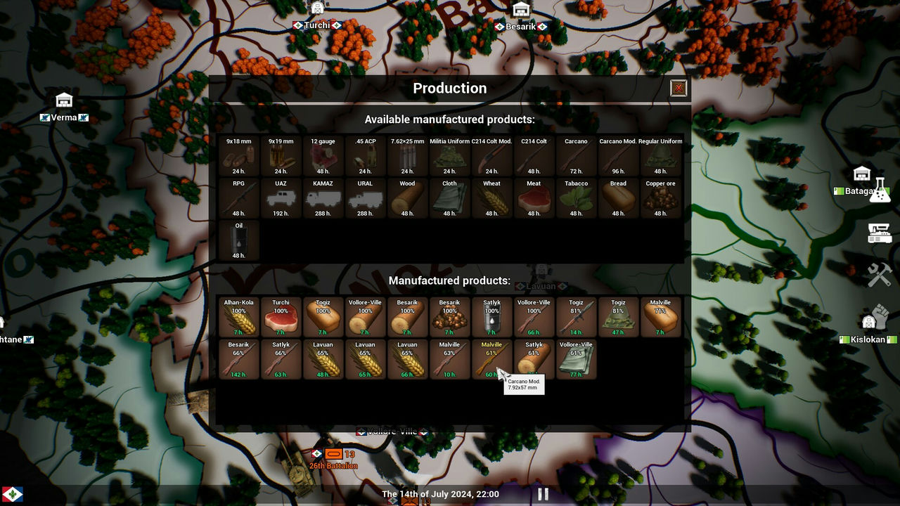Image resolution: width=900 pixels, height=506 pixels.
Task: Click Vollore-Ville cloth at 61%
Action: [x=576, y=360]
